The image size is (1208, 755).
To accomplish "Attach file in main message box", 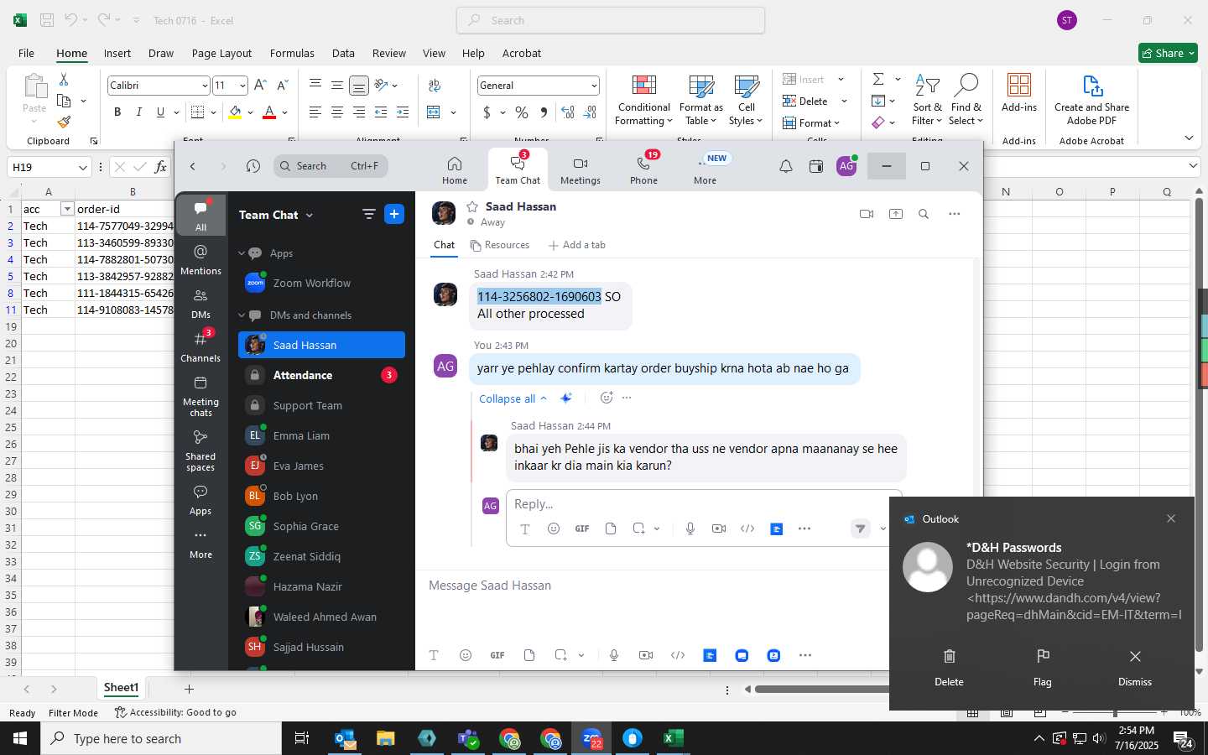I will click(x=529, y=655).
